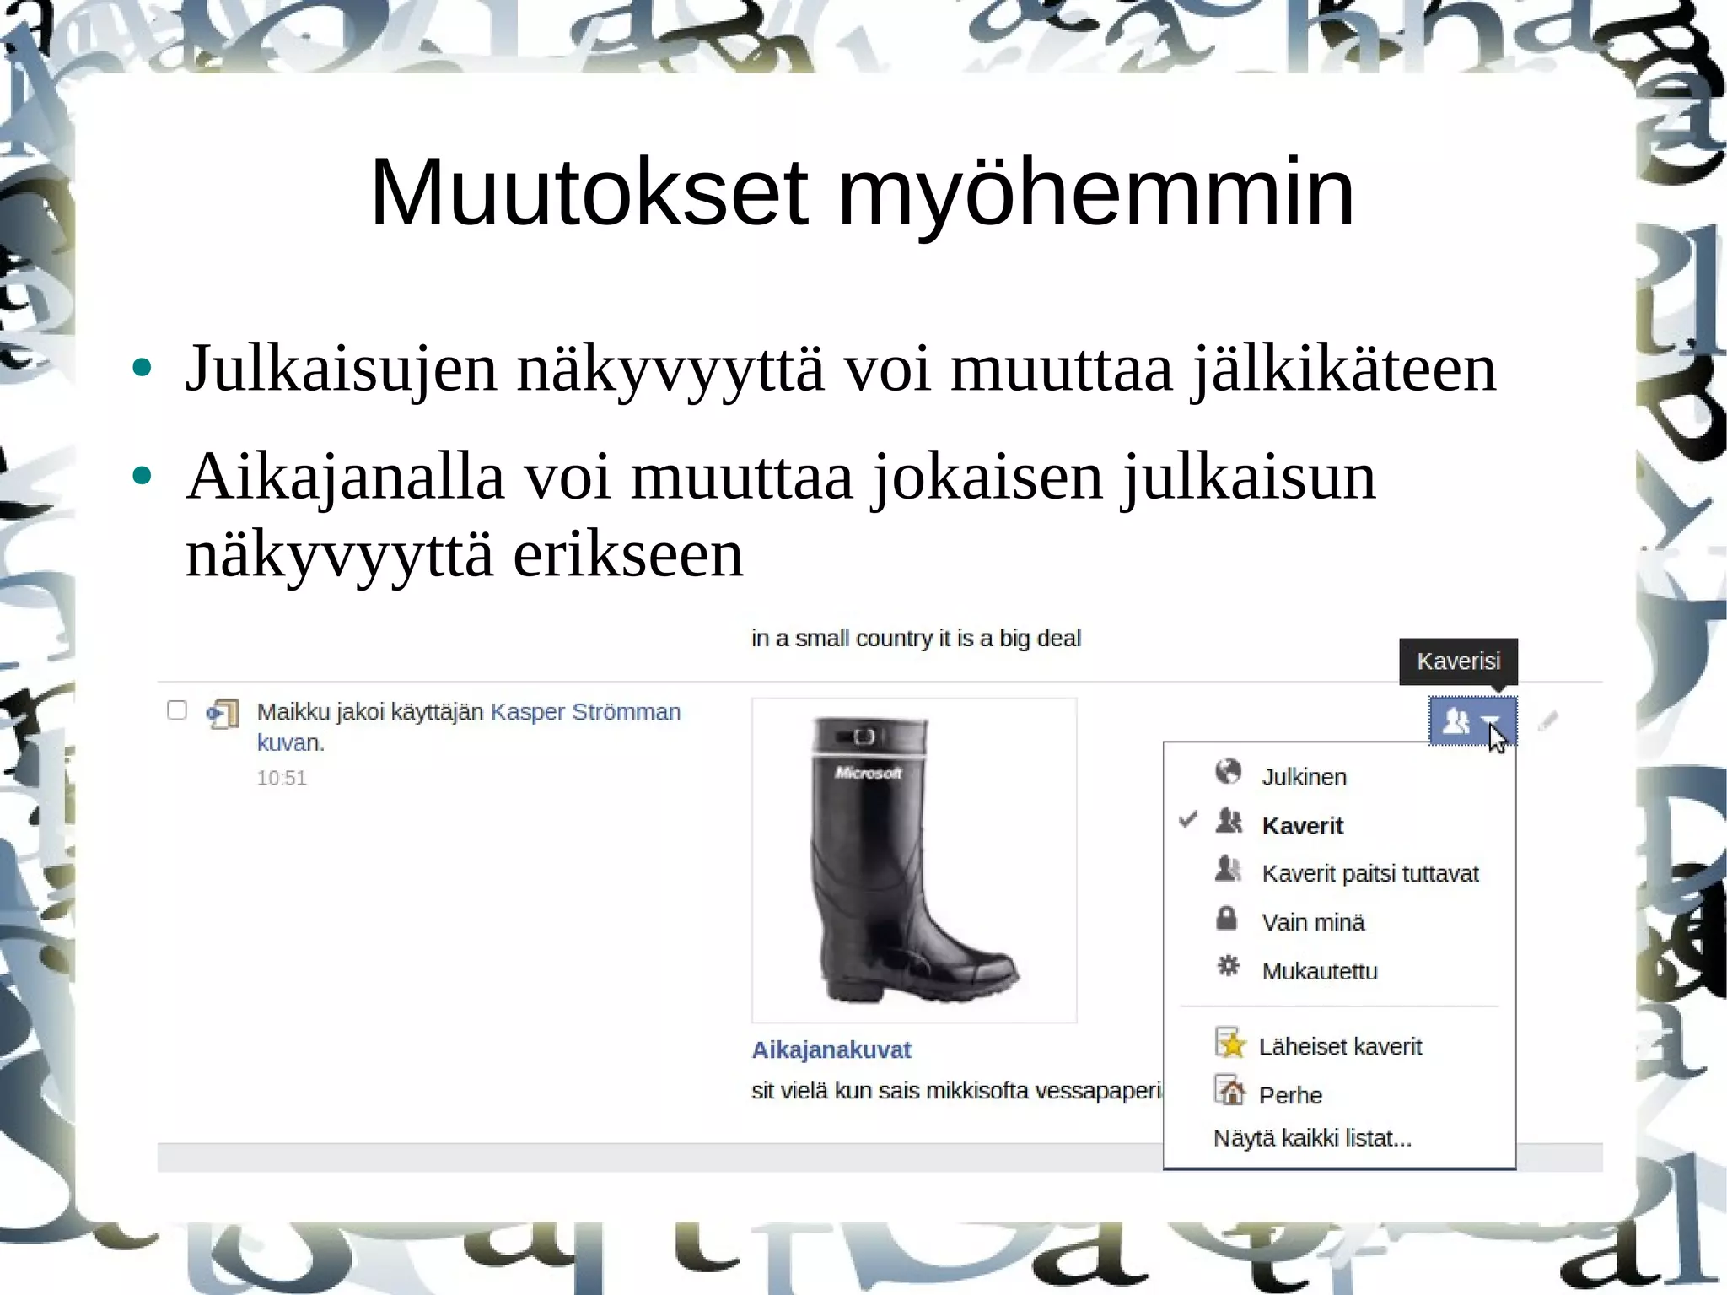Click the share-story icon next to Maikku

[223, 714]
